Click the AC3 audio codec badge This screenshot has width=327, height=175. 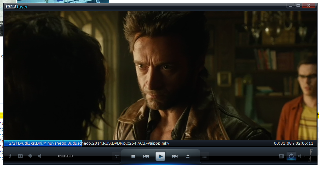point(62,156)
